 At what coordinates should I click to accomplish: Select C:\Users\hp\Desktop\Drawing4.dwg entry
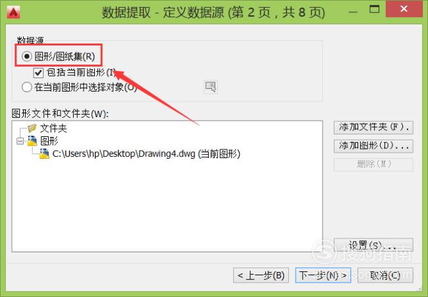click(x=146, y=153)
